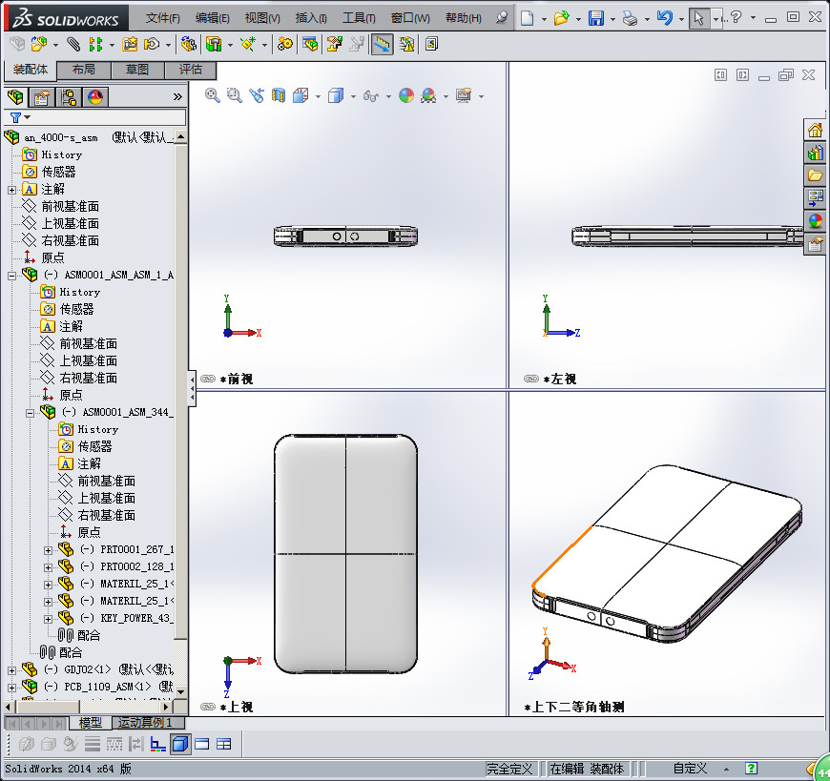
Task: Open the 自定义 dropdown in status bar
Action: [x=726, y=769]
